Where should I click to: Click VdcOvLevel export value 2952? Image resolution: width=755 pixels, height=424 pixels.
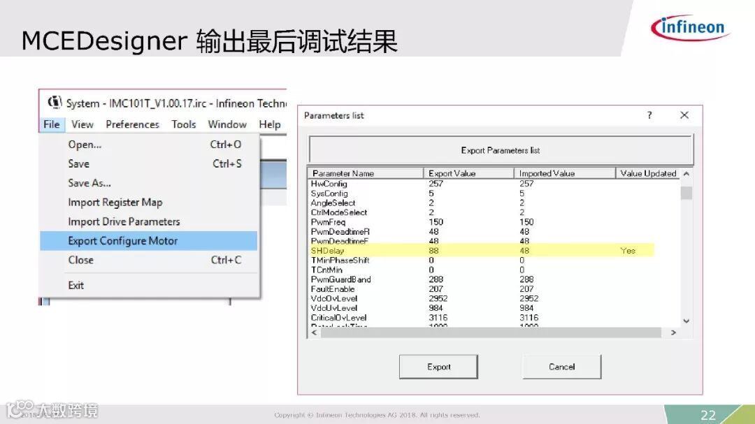438,298
